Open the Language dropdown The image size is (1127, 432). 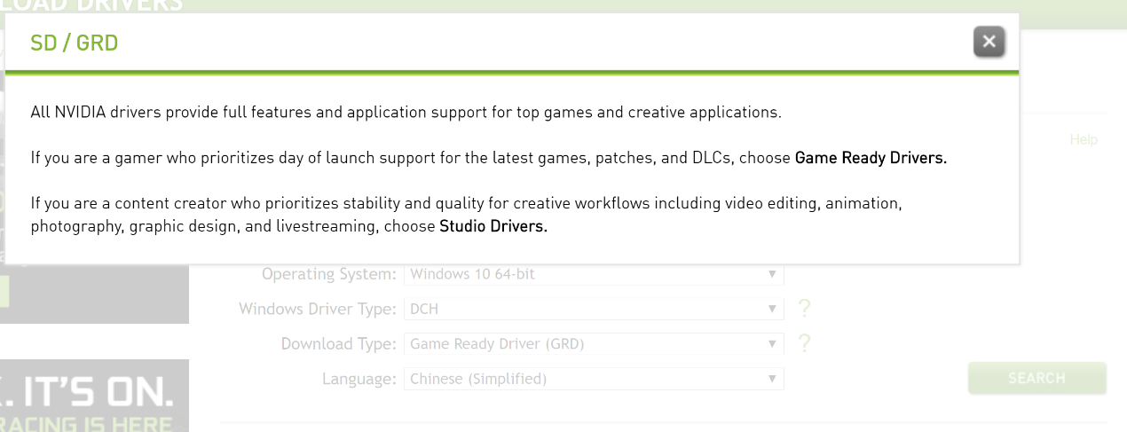pos(595,379)
